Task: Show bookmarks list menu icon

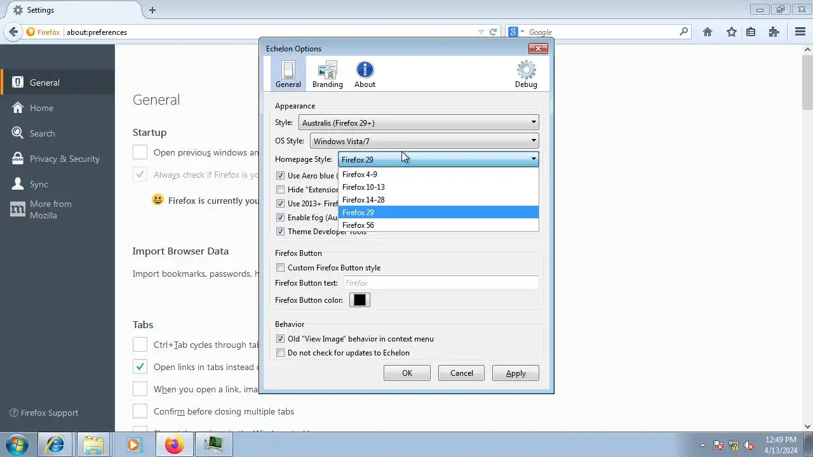Action: pos(751,32)
